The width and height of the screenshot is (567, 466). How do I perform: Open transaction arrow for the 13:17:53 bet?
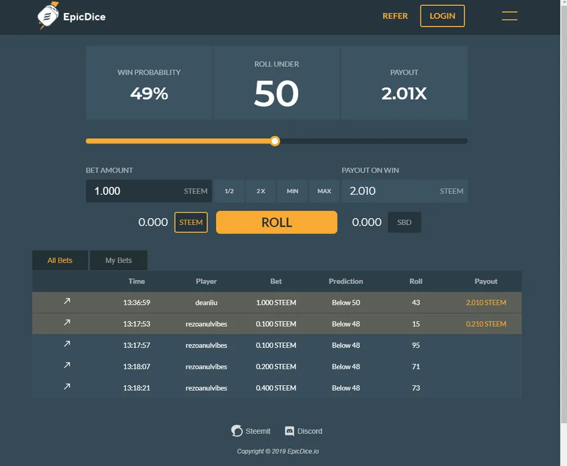(x=67, y=322)
